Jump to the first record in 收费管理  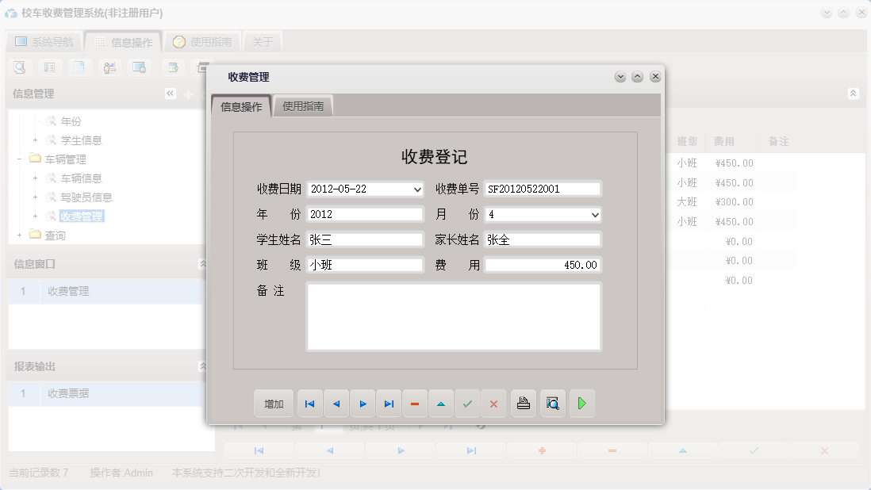tap(309, 404)
